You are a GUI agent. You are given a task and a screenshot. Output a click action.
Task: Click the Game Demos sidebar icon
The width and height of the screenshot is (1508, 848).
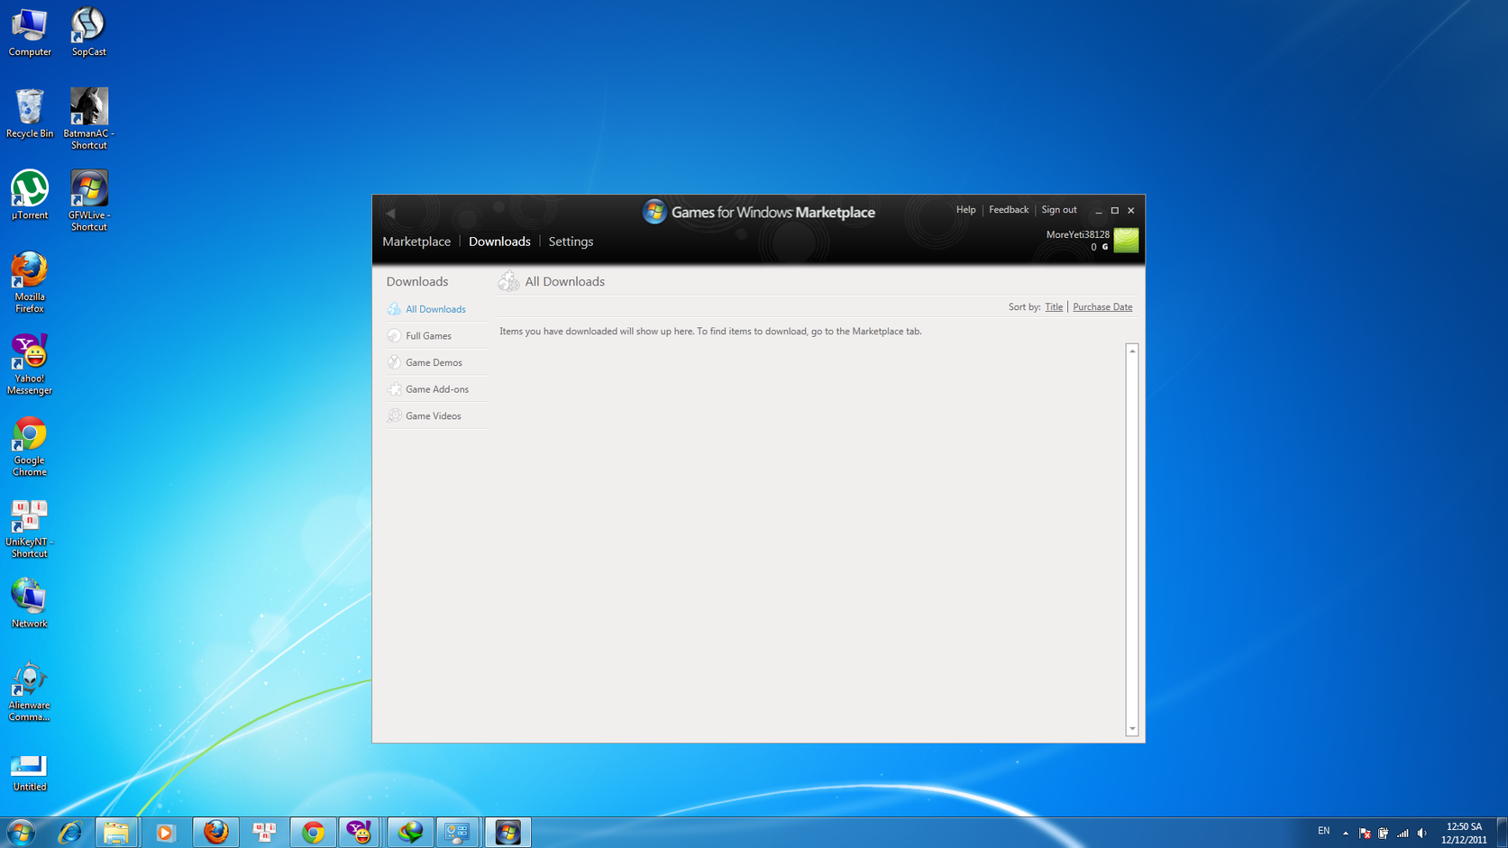pyautogui.click(x=394, y=362)
